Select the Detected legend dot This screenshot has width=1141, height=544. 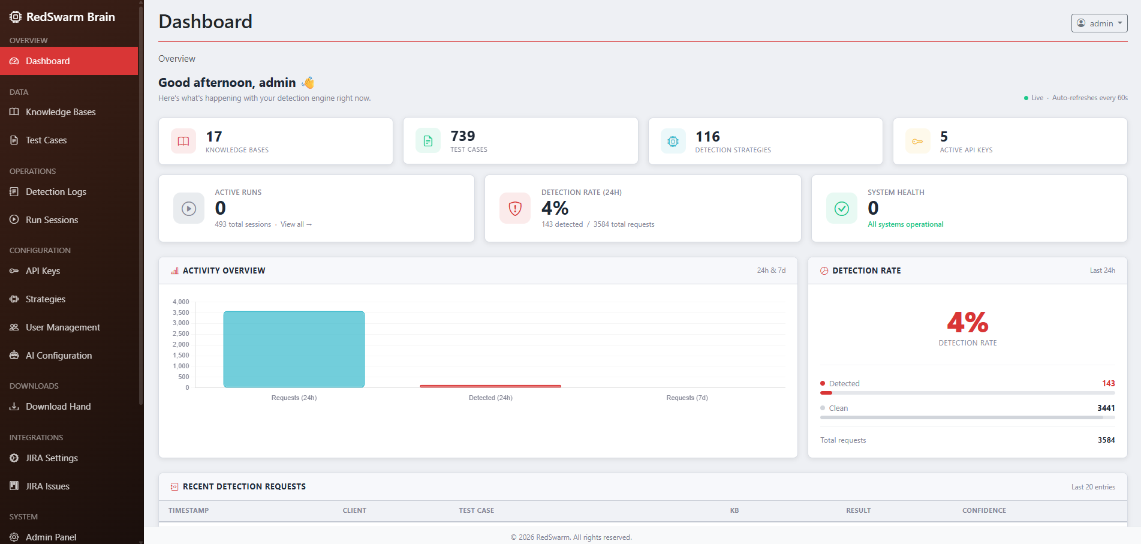tap(823, 383)
